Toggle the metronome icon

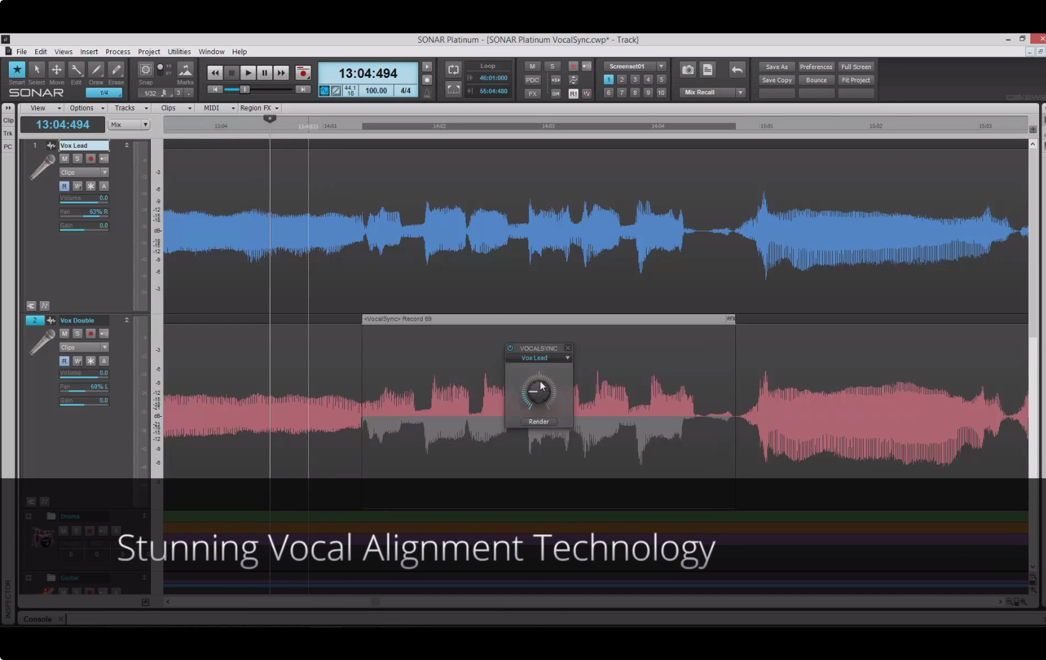tap(427, 92)
